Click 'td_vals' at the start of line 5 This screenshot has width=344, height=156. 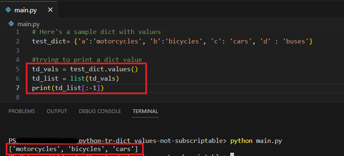(x=45, y=69)
